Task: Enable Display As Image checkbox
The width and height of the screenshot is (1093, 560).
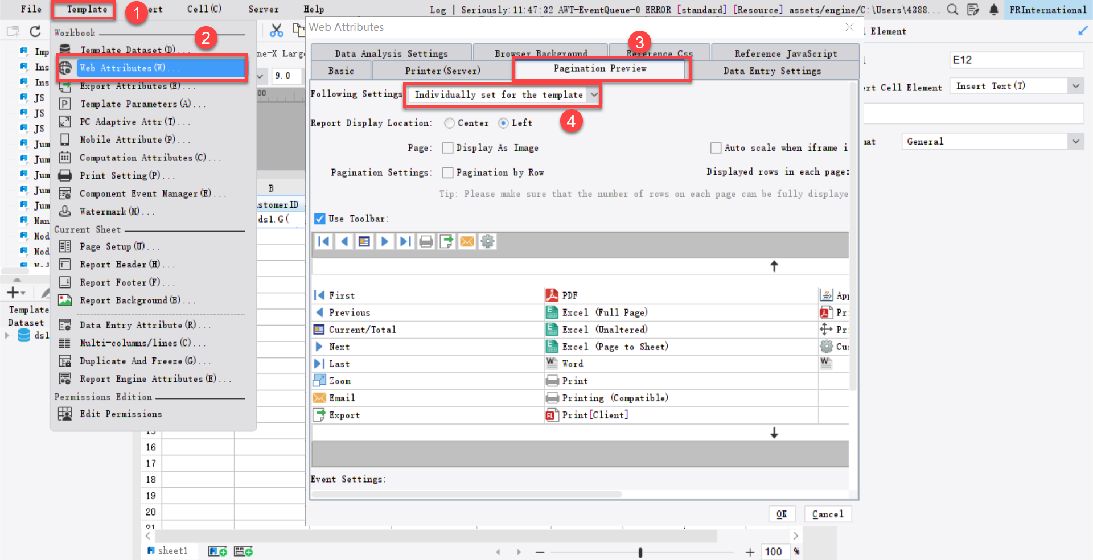Action: [x=448, y=148]
